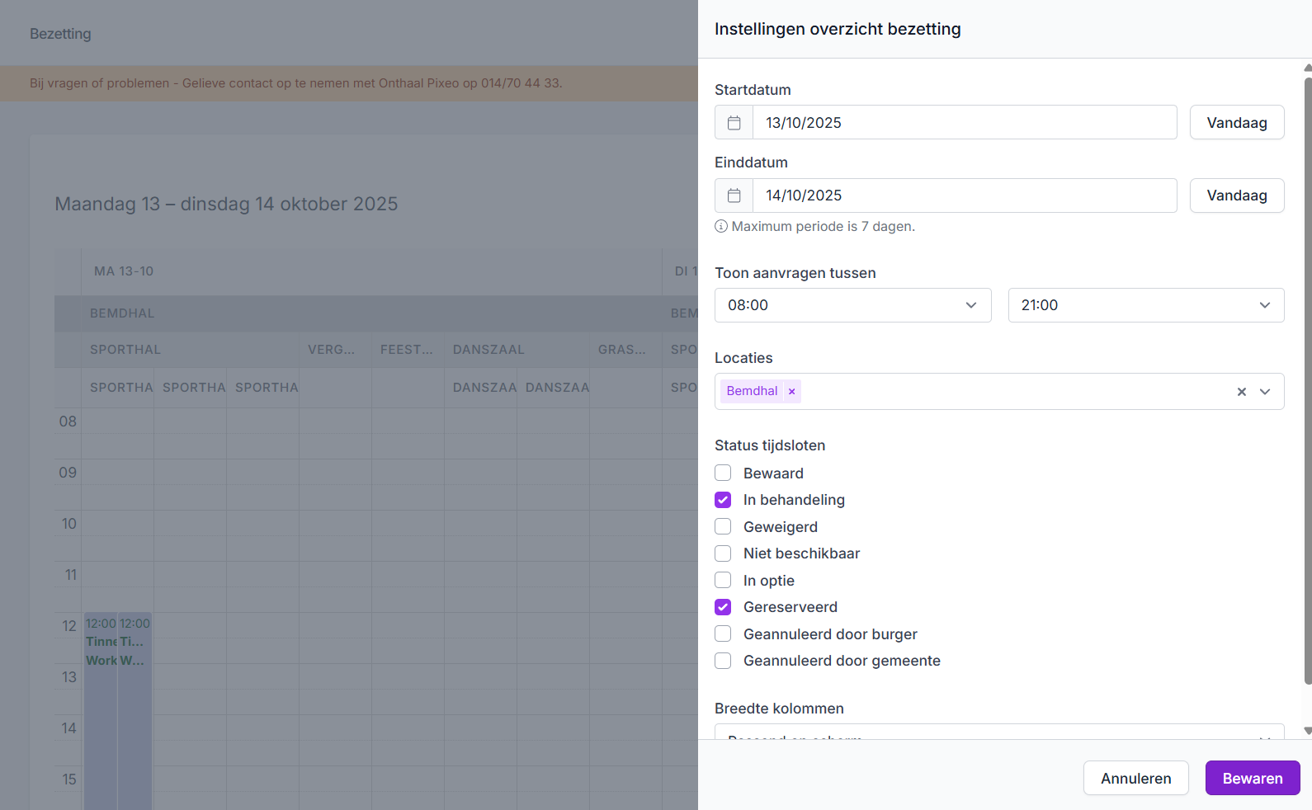Click the Einddatum date input field
This screenshot has width=1312, height=810.
(964, 195)
